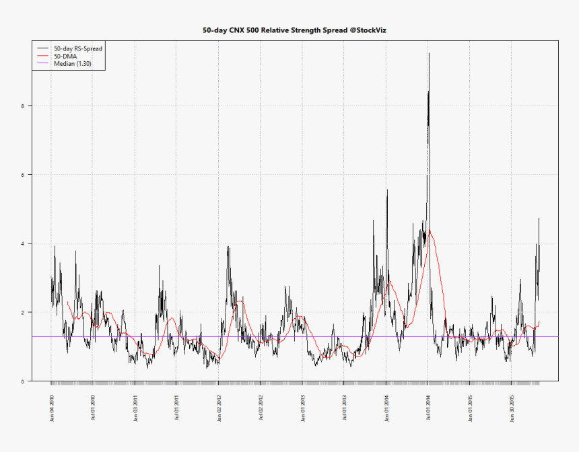This screenshot has height=452, width=579.
Task: Click the "Jan 04 2010" x-axis label
Action: tap(51, 408)
